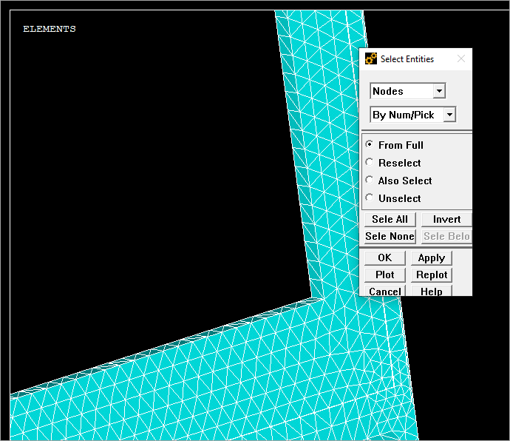Click the Sele All button
Image resolution: width=510 pixels, height=441 pixels.
[x=390, y=219]
